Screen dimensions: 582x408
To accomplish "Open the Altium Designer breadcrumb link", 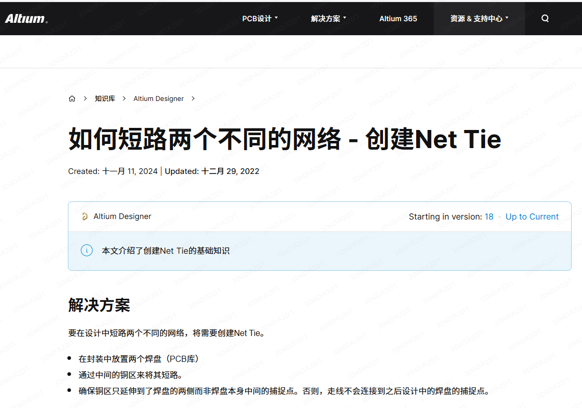I will coord(159,98).
